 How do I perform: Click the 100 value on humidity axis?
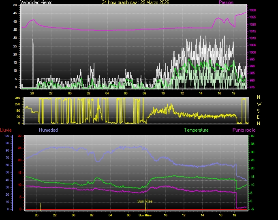point(6,136)
